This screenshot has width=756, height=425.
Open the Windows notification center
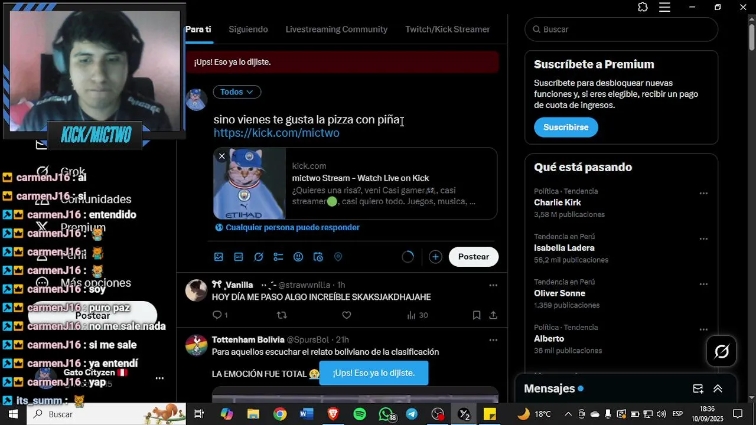click(738, 414)
